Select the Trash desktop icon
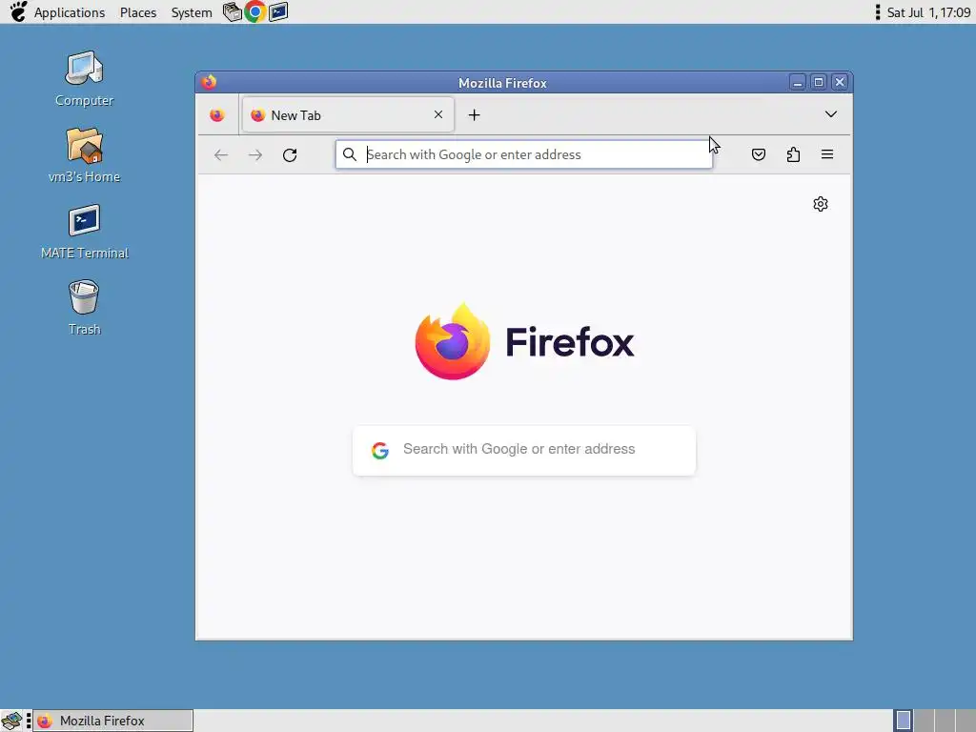 pyautogui.click(x=84, y=308)
